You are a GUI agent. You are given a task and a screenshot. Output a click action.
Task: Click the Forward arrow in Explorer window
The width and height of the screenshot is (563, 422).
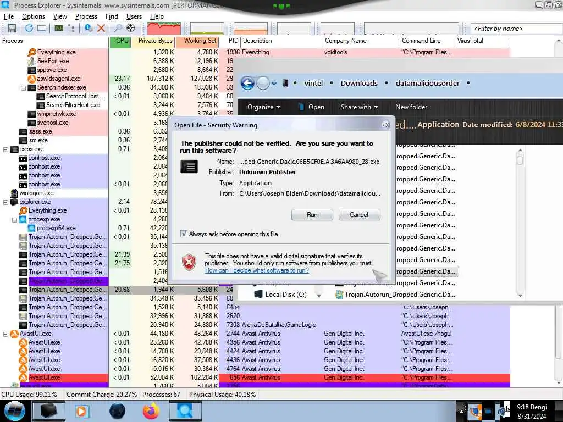click(263, 84)
